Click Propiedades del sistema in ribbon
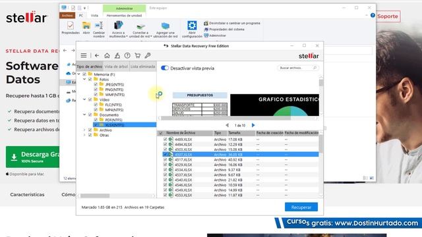The height and width of the screenshot is (237, 422). pyautogui.click(x=224, y=29)
